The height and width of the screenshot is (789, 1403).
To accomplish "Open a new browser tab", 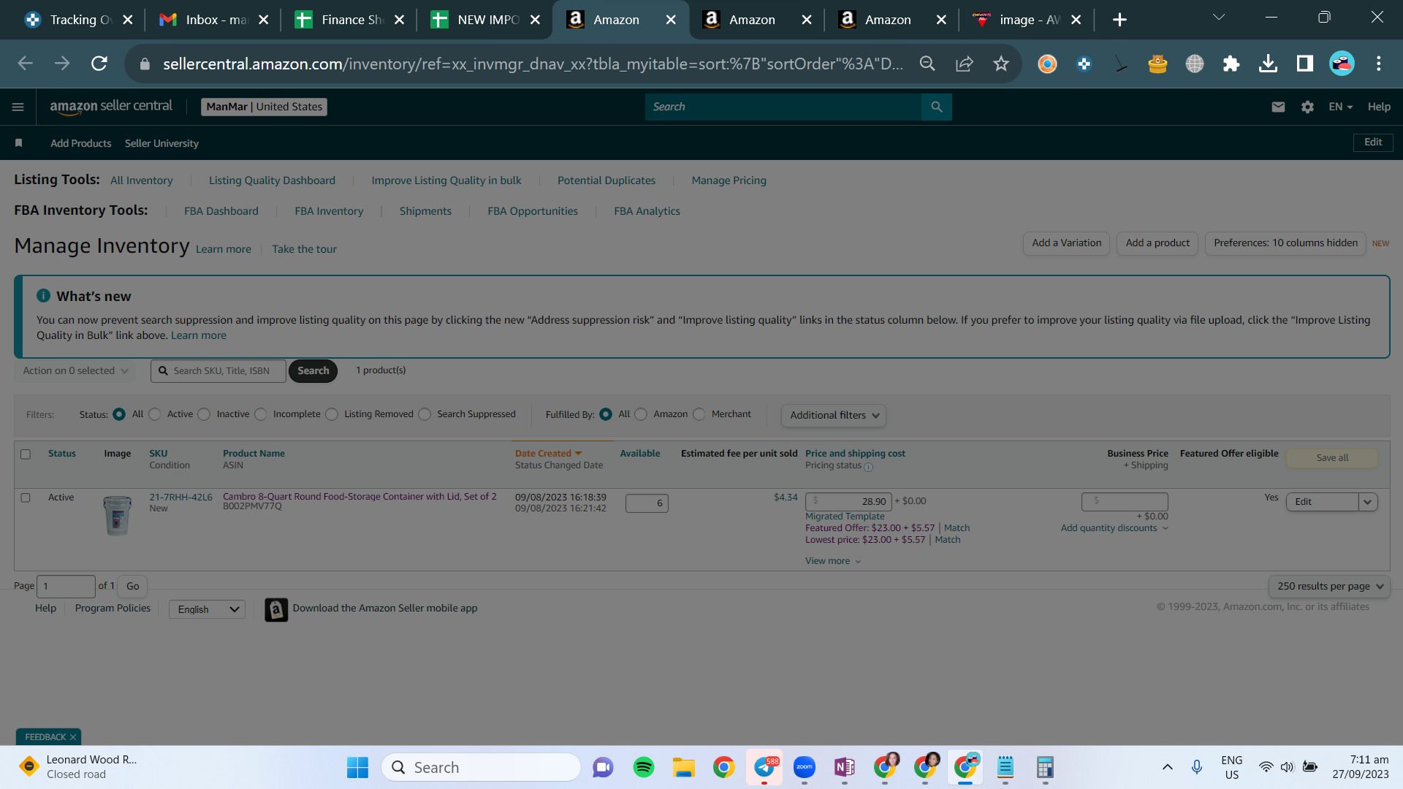I will (1119, 20).
